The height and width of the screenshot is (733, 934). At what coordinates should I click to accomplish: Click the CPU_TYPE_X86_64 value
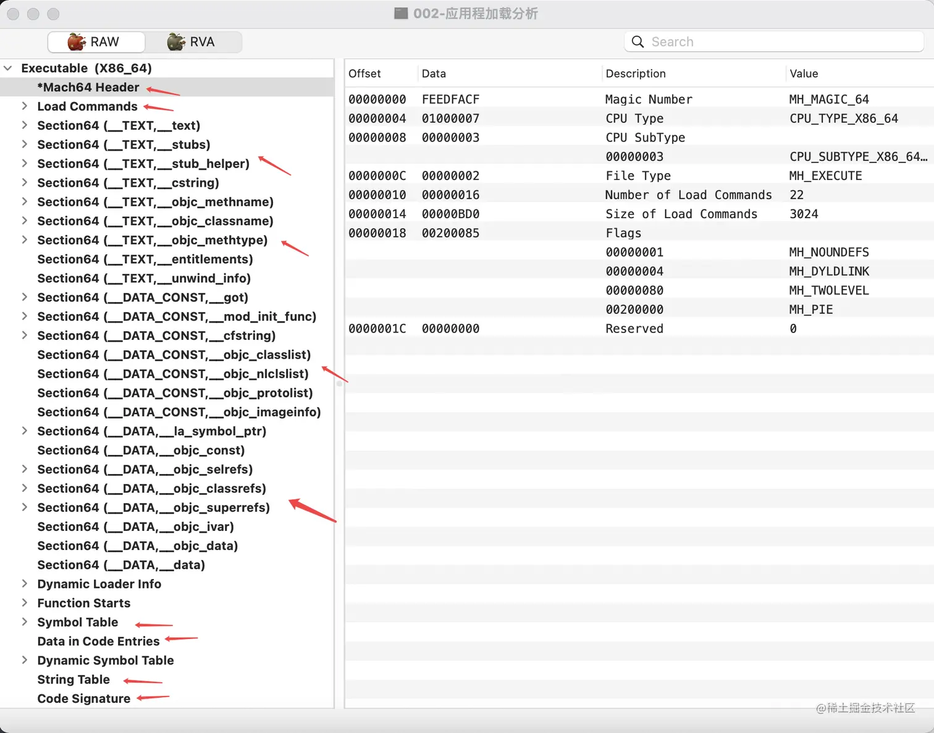tap(844, 119)
